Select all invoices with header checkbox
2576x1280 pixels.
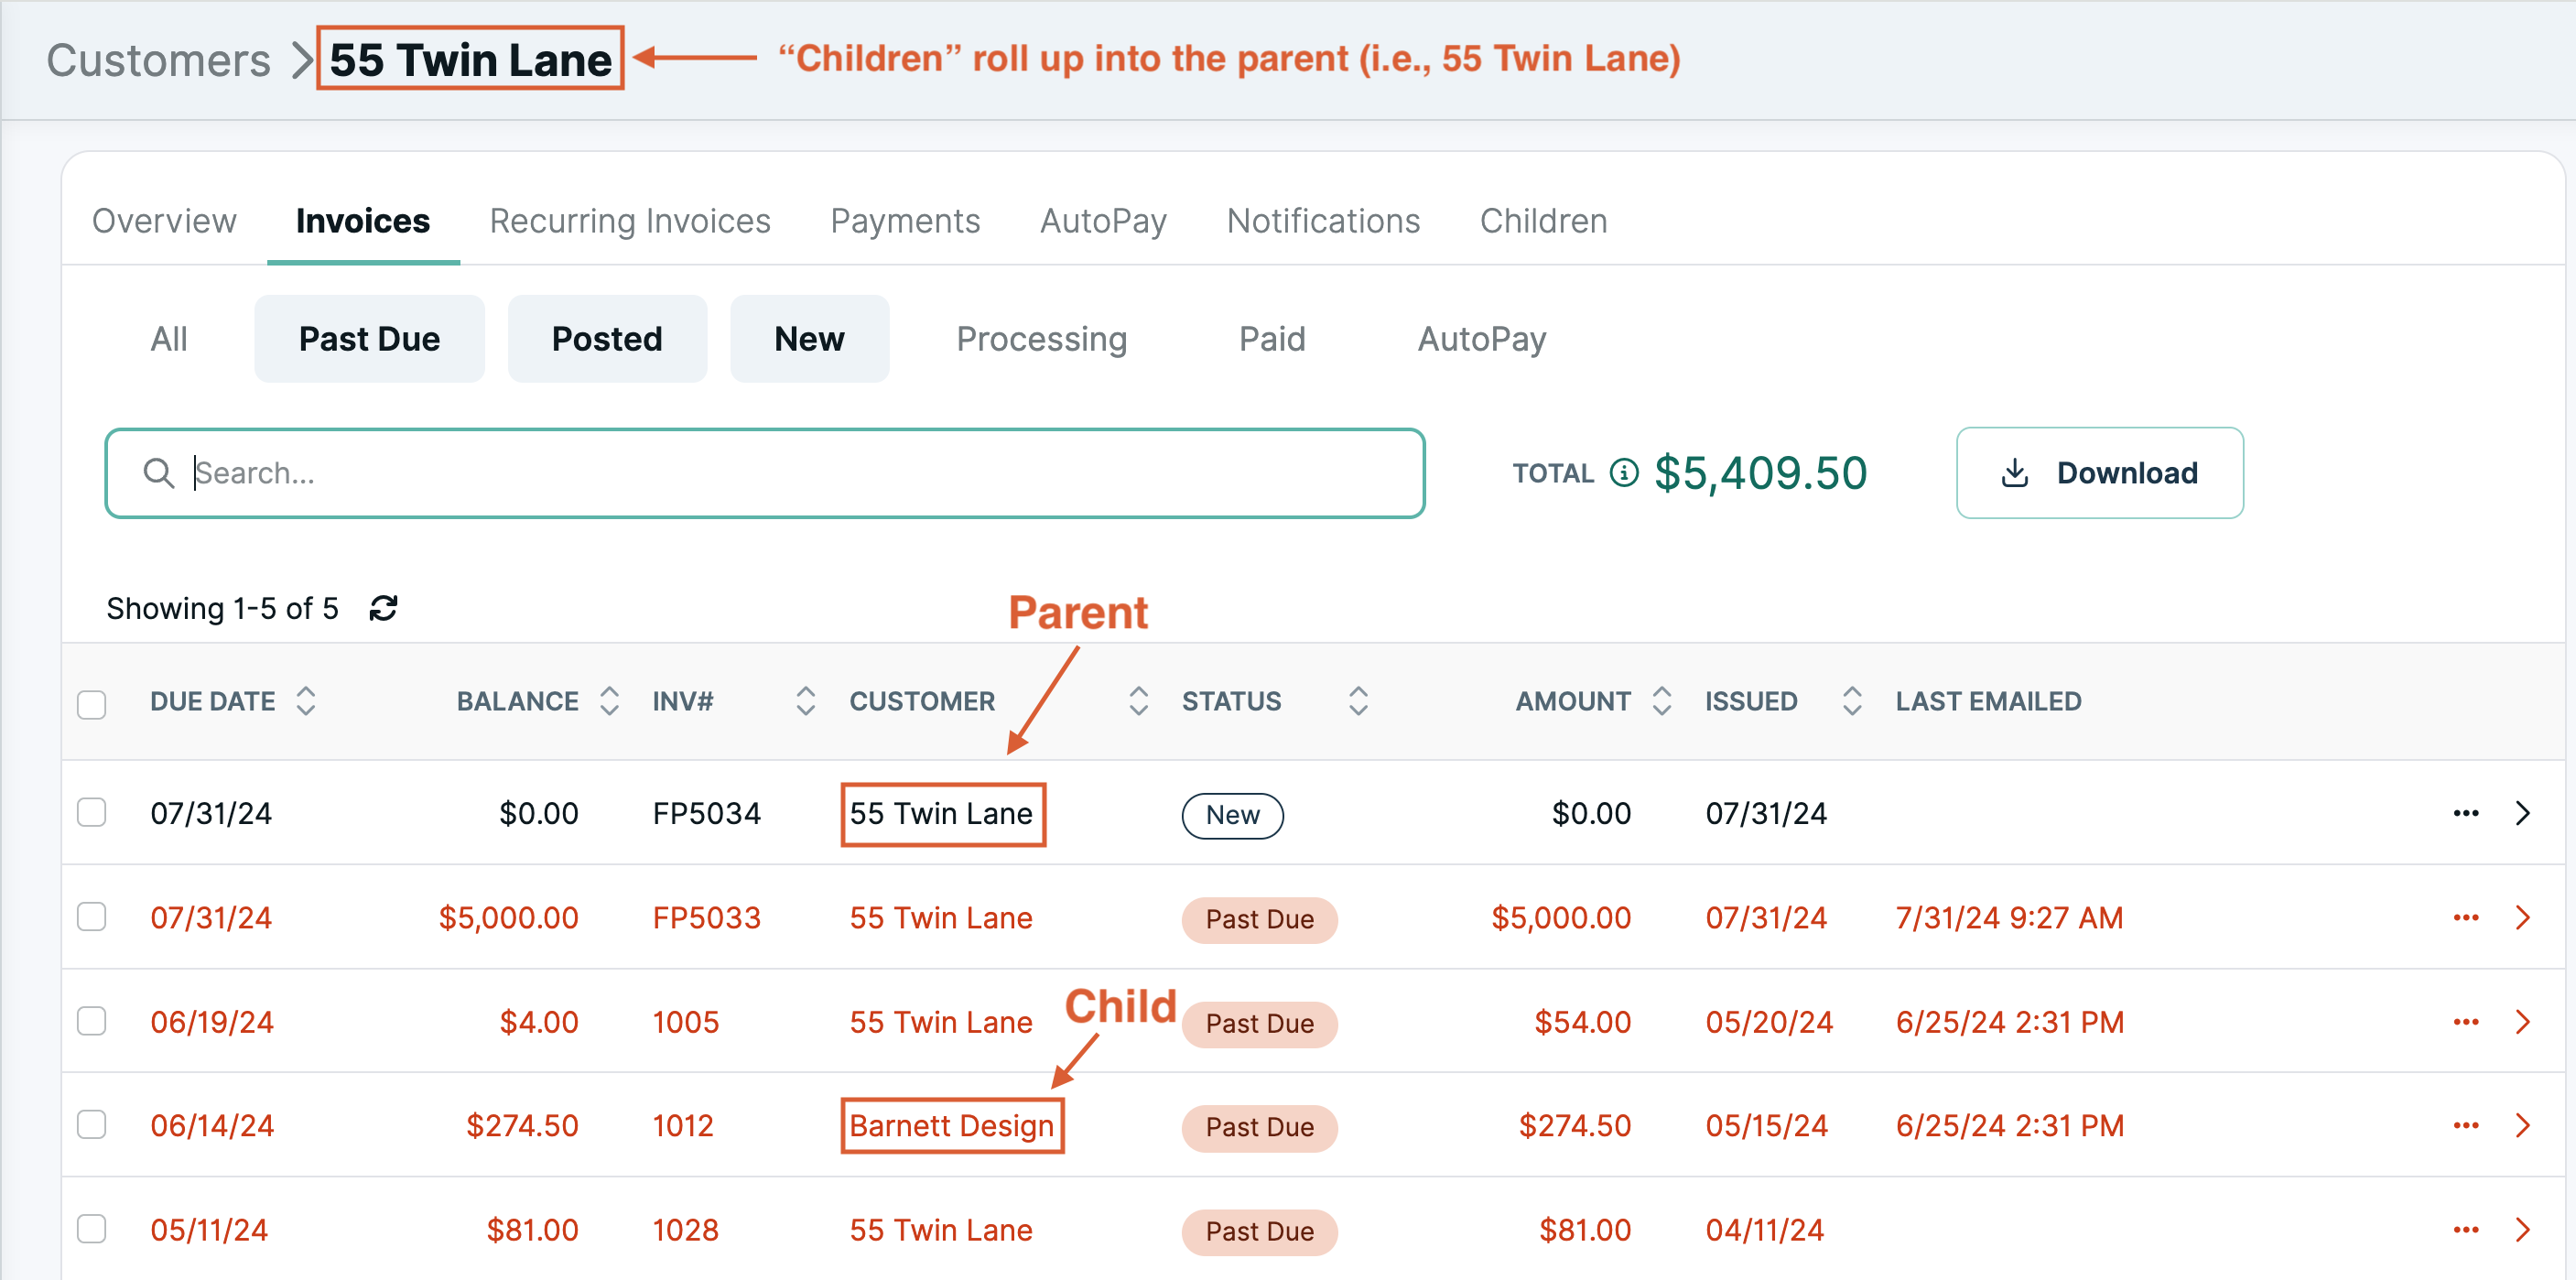pos(91,704)
